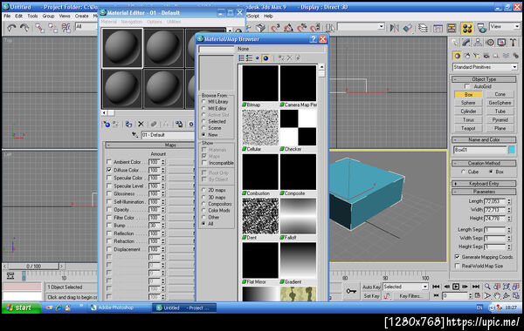Enable the Ambient Color map checkbox
This screenshot has height=331, width=524.
pos(109,162)
